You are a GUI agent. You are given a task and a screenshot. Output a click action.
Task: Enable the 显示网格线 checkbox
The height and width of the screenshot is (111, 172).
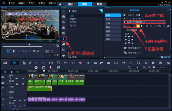pos(124,30)
